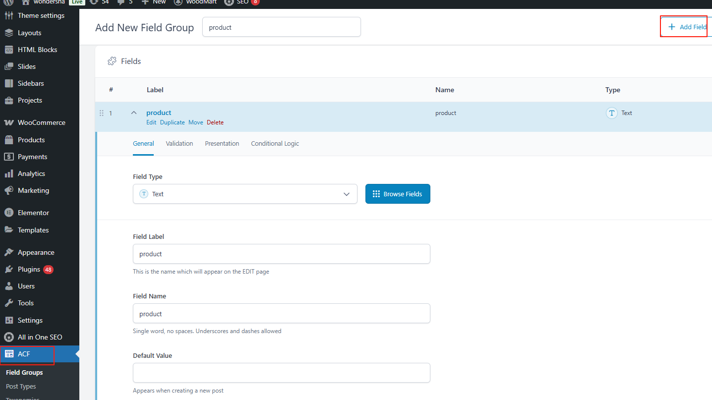Open Theme settings sliders icon
Viewport: 712px width, 400px height.
(8, 15)
